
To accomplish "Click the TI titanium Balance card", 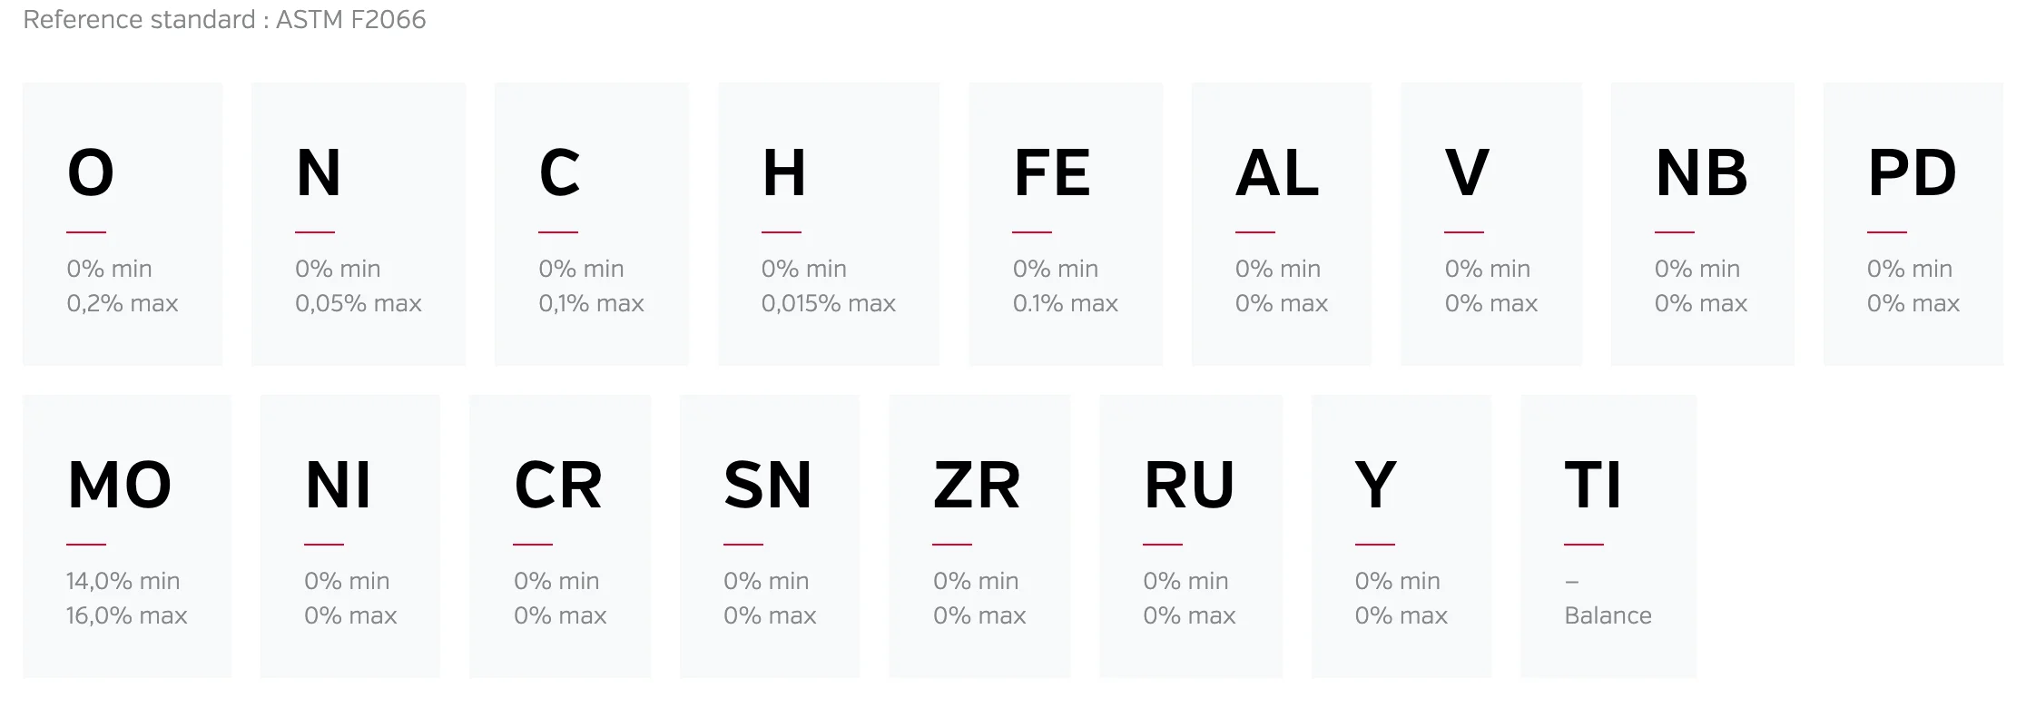I will coord(1608,536).
